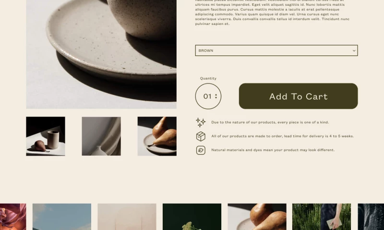
Task: Click the quantity stepper arrows
Action: pos(216,96)
